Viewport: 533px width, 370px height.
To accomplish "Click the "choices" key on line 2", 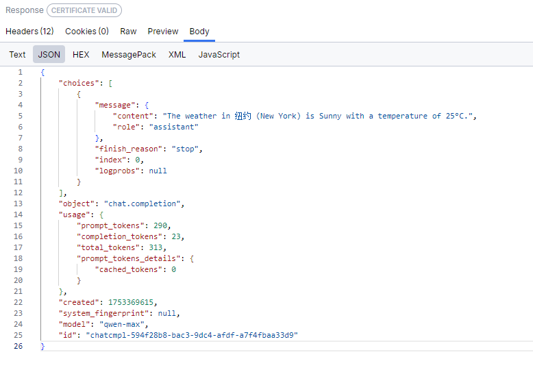I will click(79, 83).
